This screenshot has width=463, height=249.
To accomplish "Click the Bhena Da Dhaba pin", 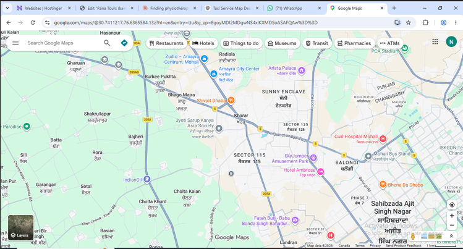I will (383, 185).
